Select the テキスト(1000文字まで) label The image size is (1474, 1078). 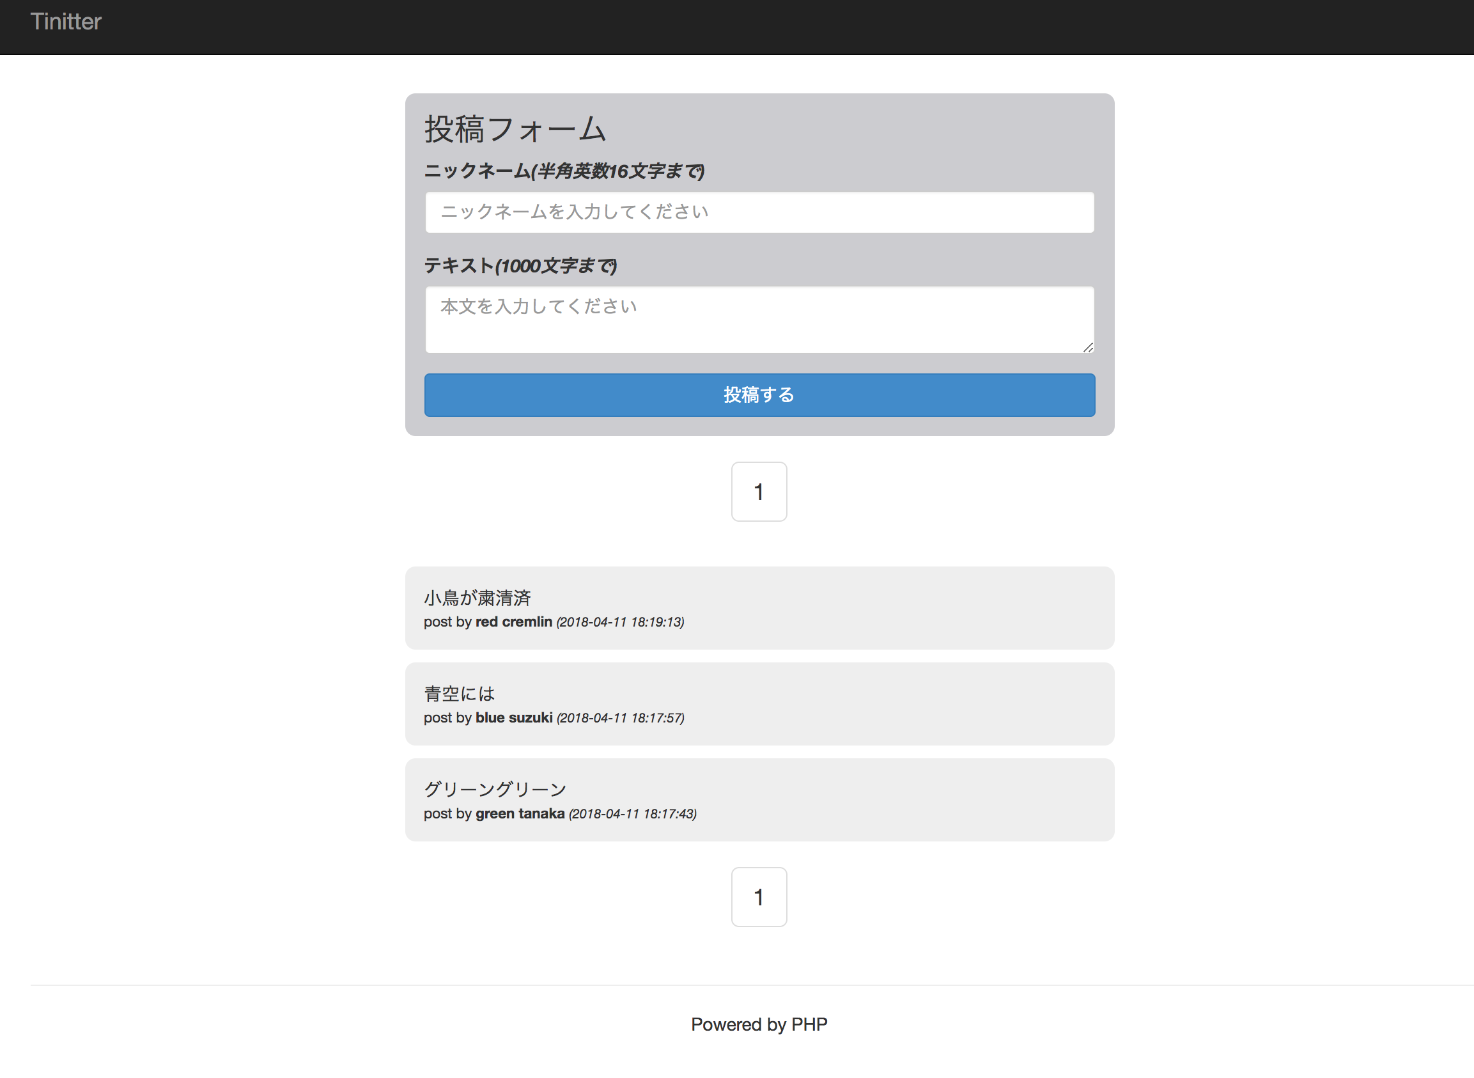pyautogui.click(x=520, y=265)
